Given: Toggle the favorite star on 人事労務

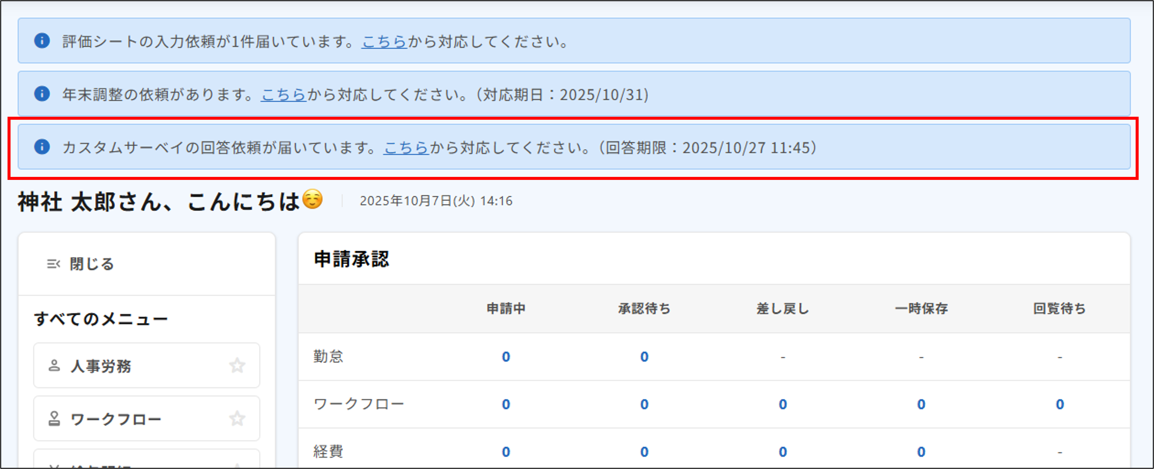Looking at the screenshot, I should pos(237,366).
